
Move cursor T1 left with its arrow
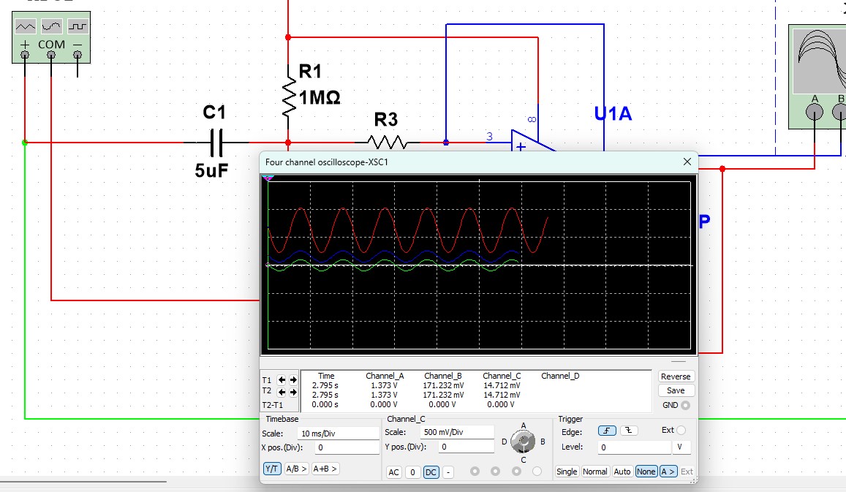(282, 380)
